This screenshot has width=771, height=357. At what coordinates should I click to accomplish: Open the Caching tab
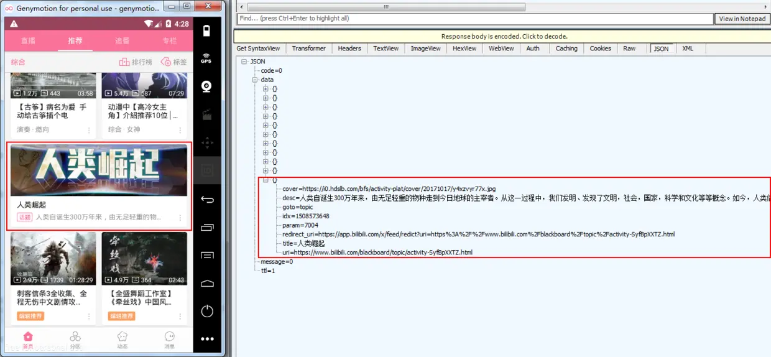[x=566, y=49]
